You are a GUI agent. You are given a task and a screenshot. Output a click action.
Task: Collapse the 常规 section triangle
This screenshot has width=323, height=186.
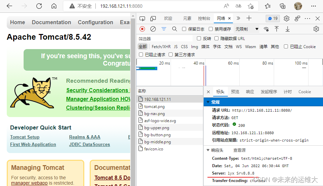[208, 102]
